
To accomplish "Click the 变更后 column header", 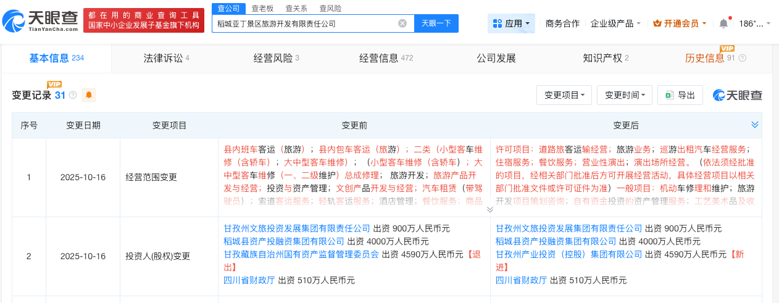I will pyautogui.click(x=626, y=125).
